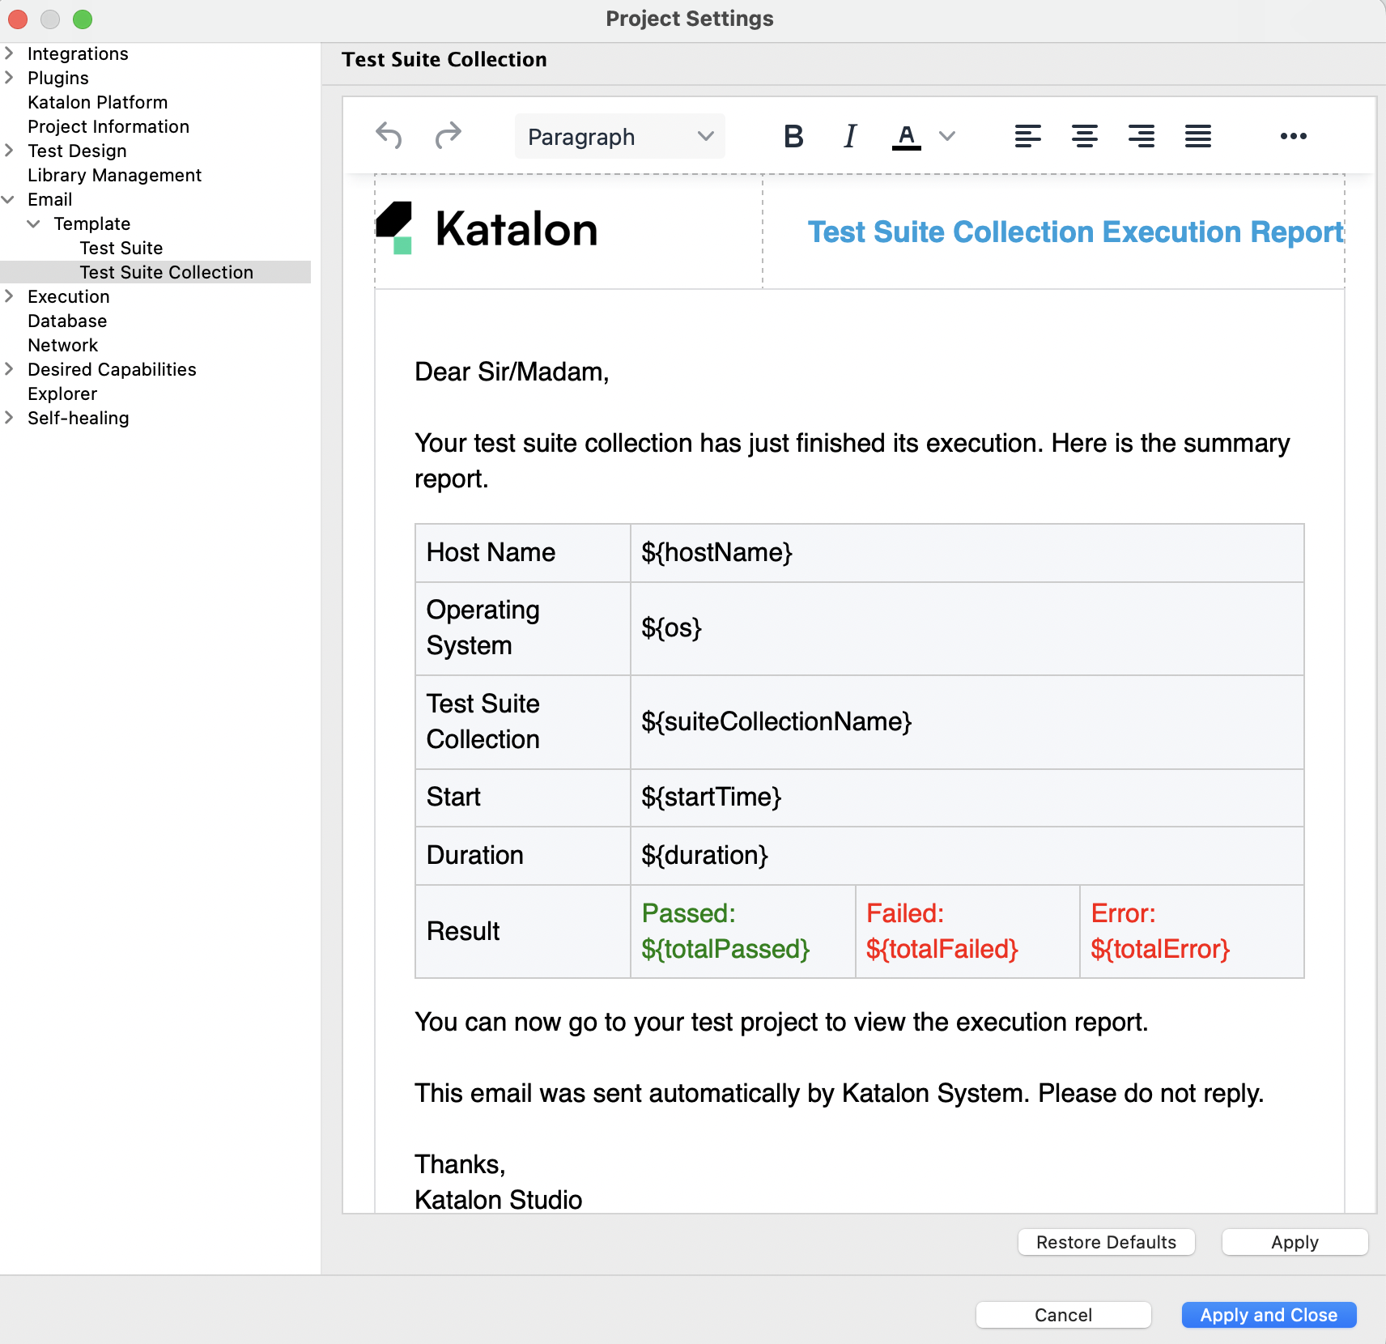Open Library Management settings
This screenshot has width=1386, height=1344.
pos(114,175)
